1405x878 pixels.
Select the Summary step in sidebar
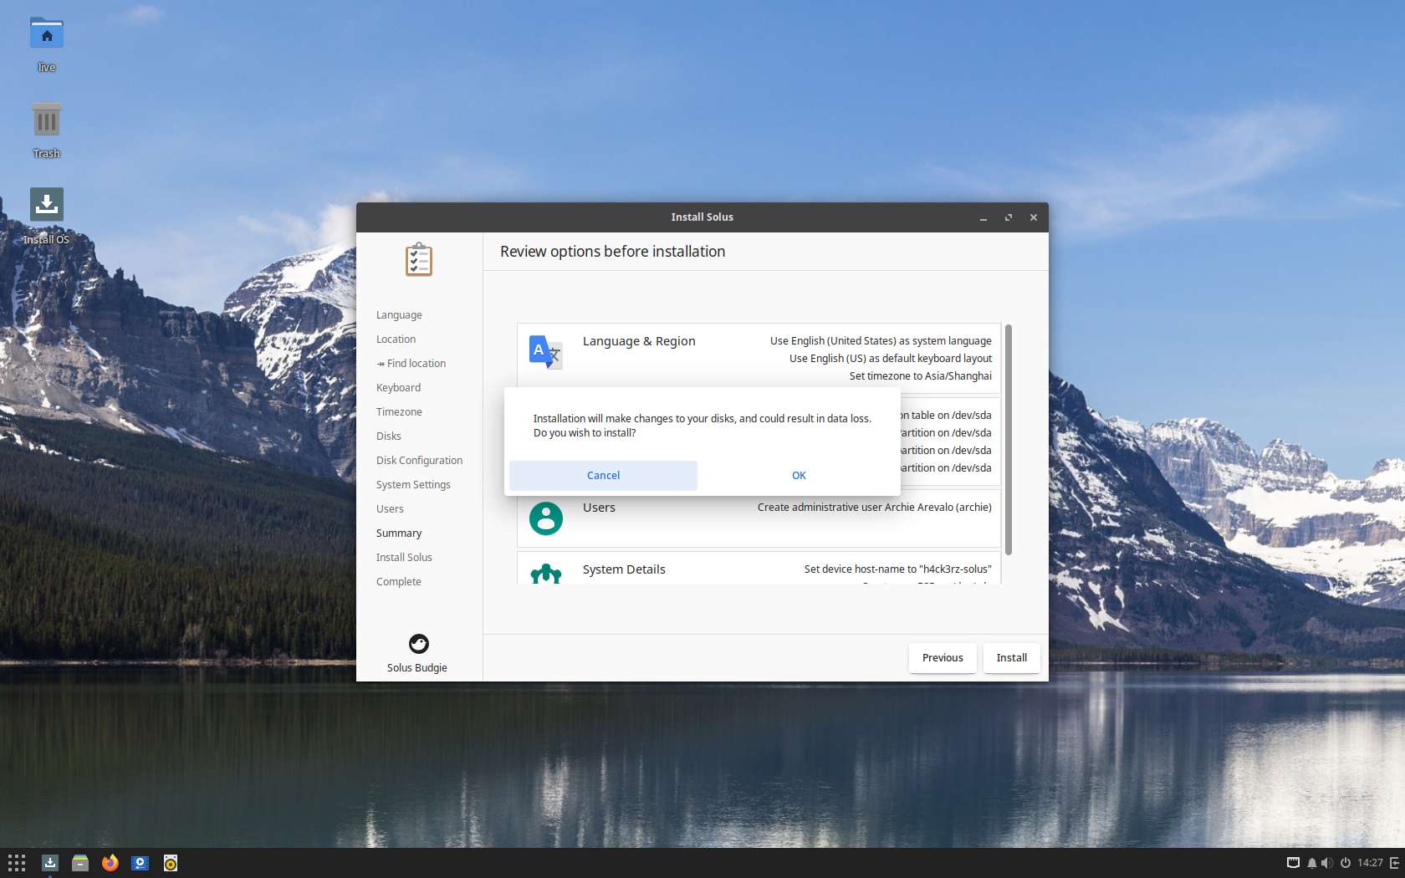(399, 533)
